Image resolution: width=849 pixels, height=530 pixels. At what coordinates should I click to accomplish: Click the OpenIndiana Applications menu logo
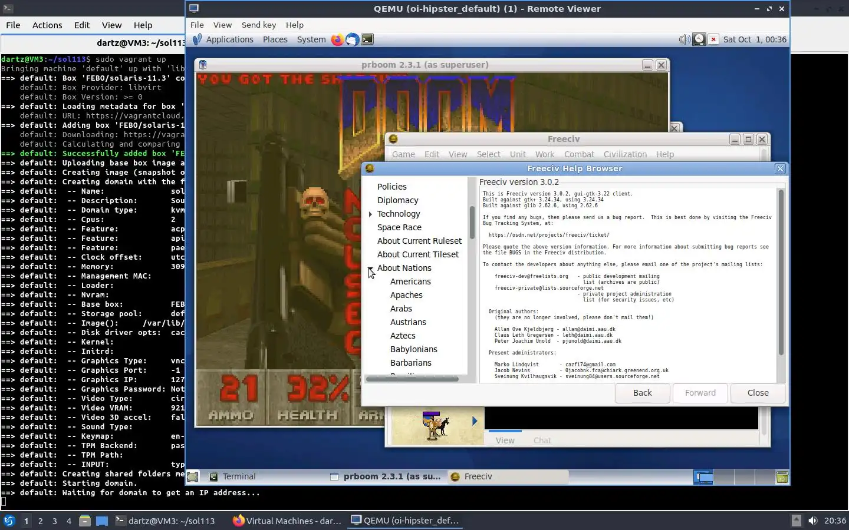[x=197, y=39]
